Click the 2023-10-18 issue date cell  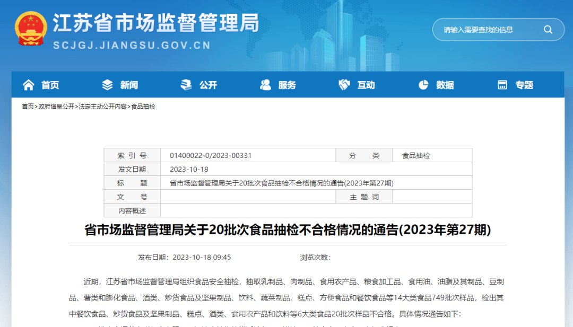316,170
